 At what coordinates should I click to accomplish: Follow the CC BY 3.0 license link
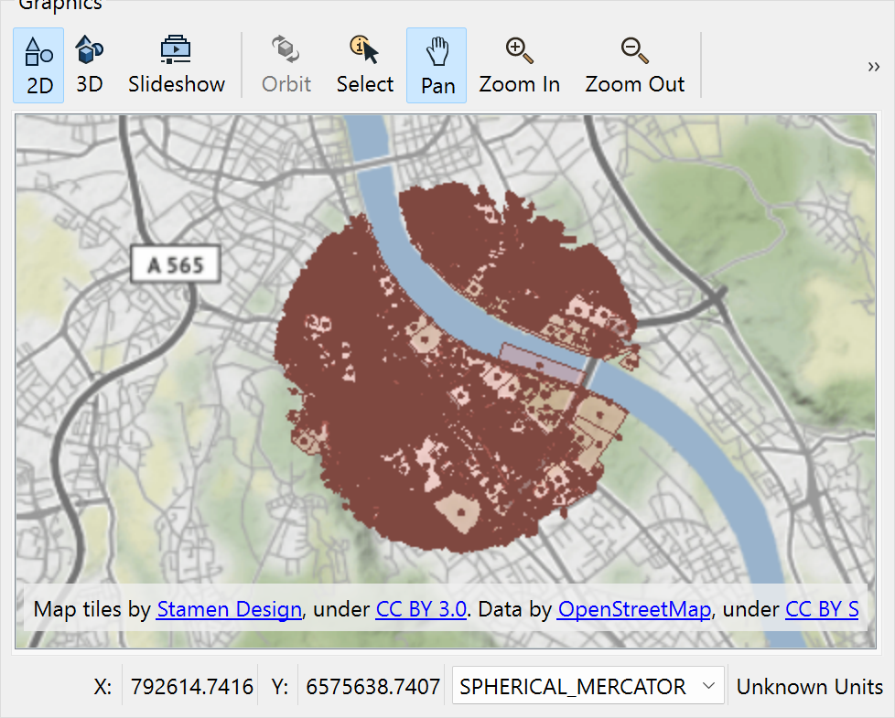point(421,609)
